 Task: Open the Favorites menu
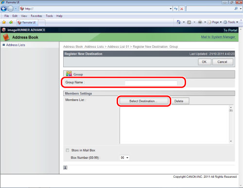click(36, 16)
